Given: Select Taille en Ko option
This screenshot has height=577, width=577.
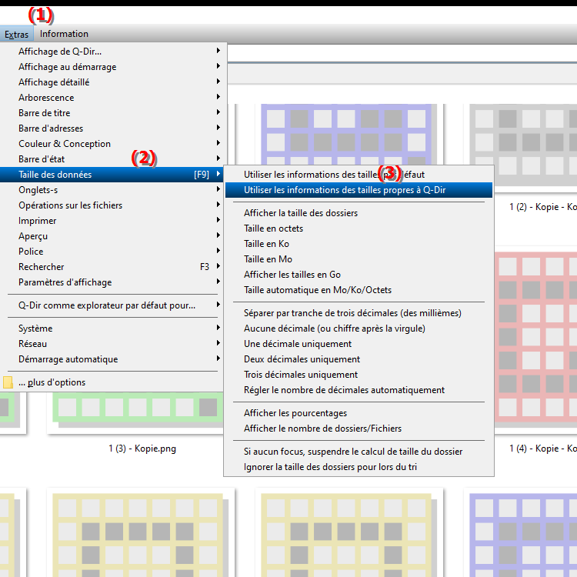Looking at the screenshot, I should tap(266, 244).
